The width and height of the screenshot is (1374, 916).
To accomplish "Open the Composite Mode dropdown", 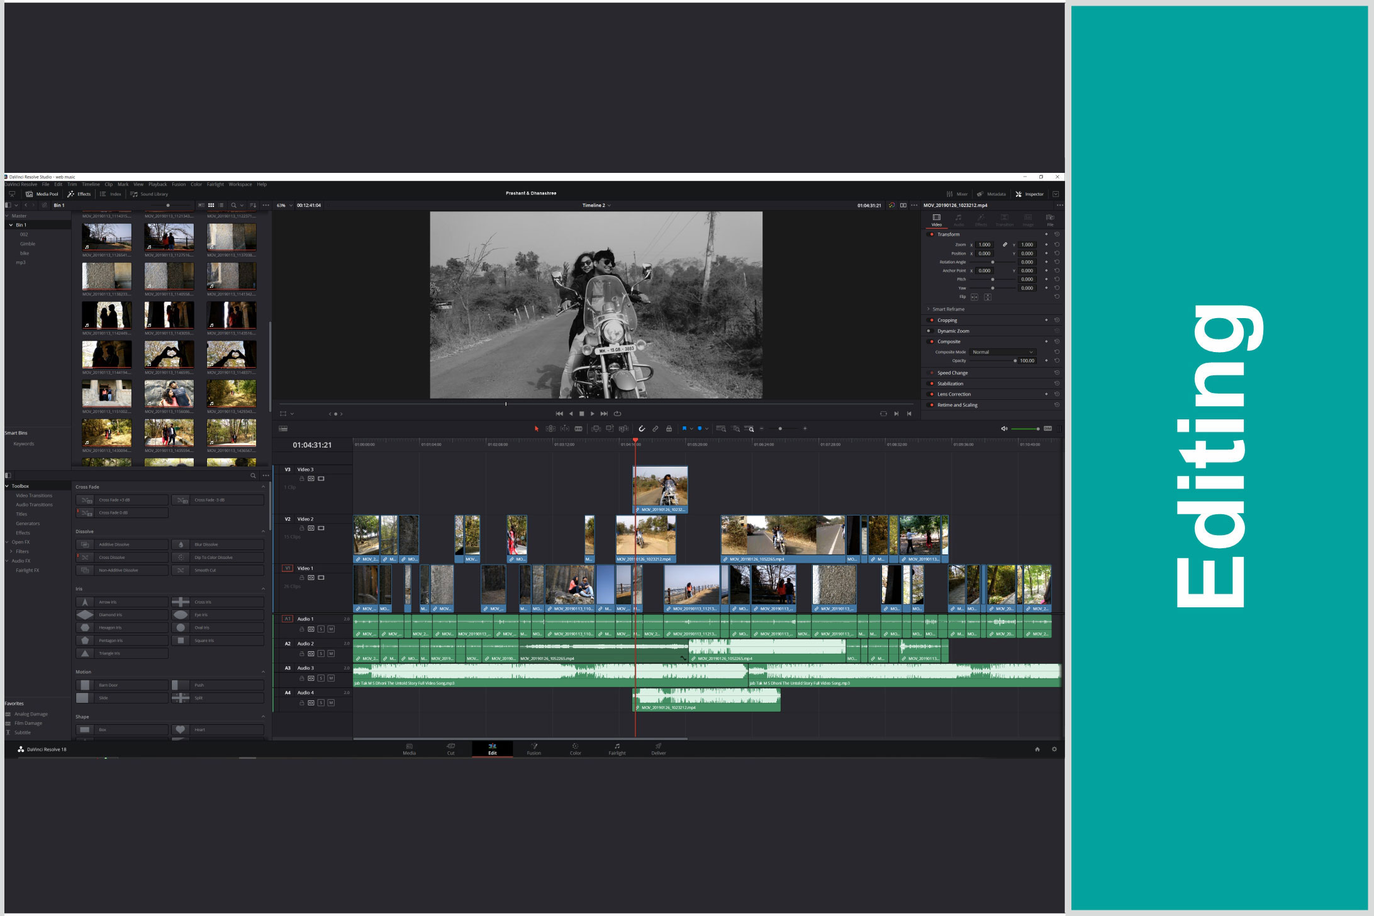I will [1002, 352].
